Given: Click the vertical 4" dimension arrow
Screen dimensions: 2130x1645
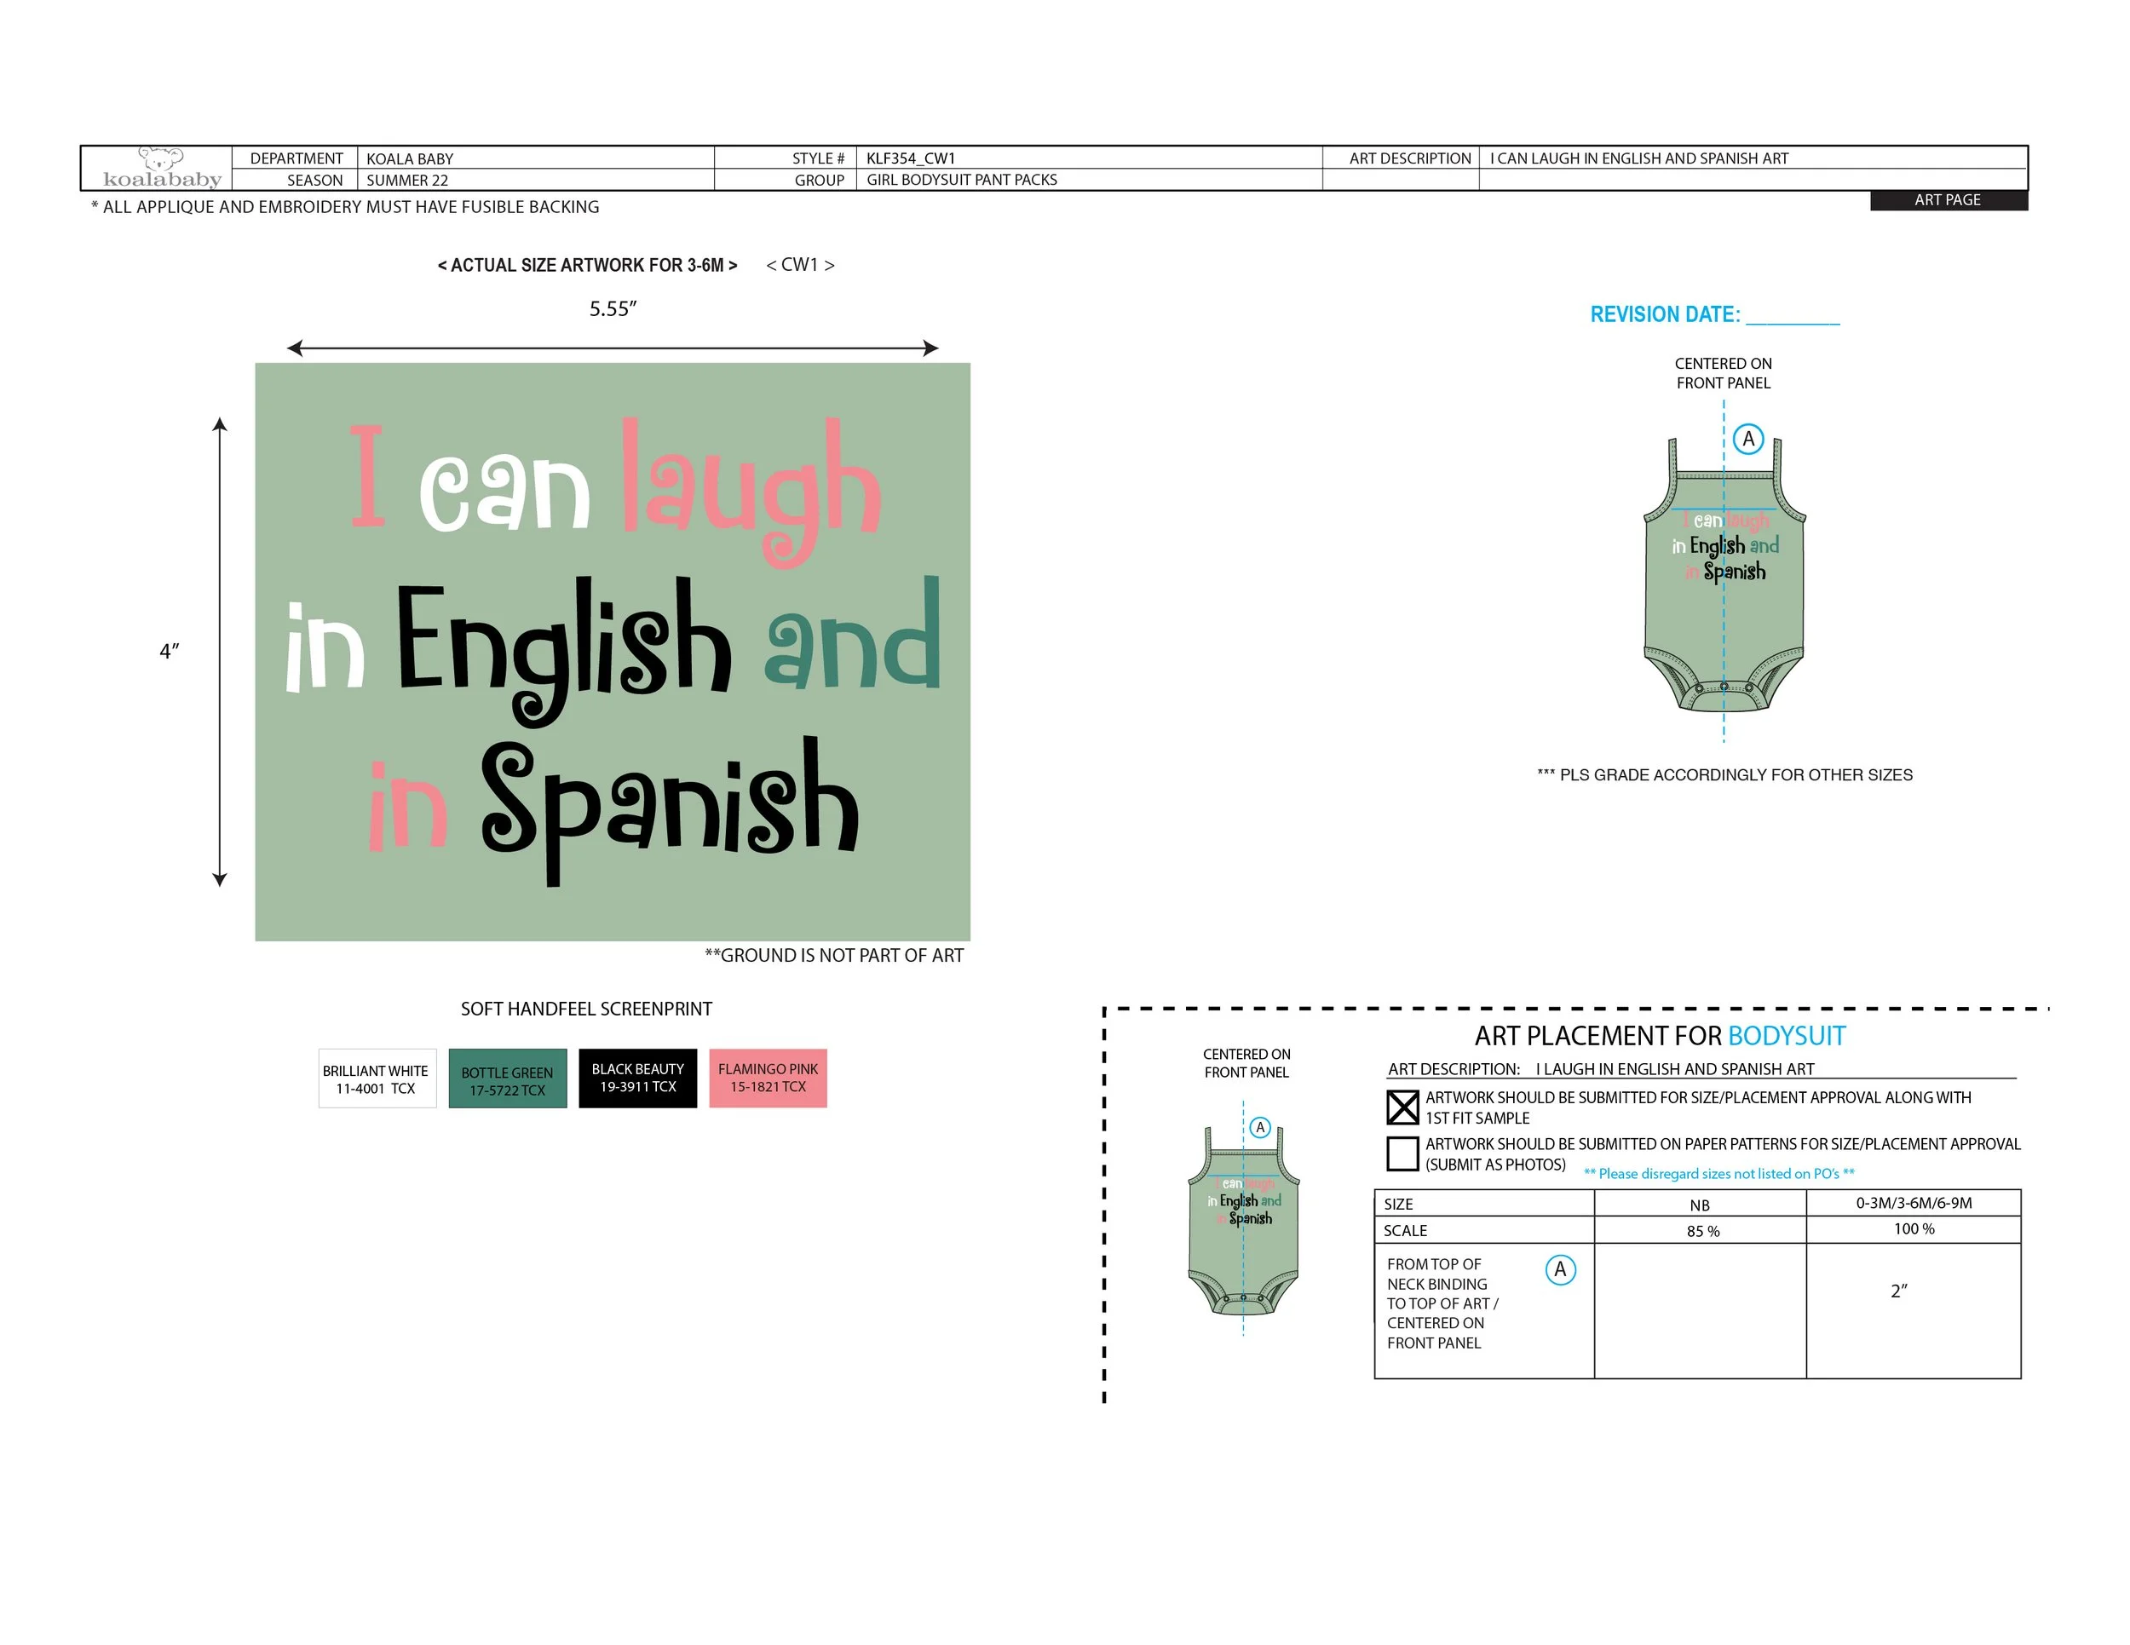Looking at the screenshot, I should pyautogui.click(x=220, y=652).
